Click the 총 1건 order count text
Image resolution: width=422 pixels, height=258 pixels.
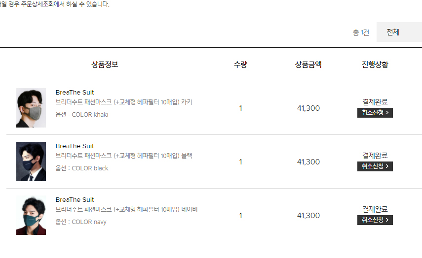361,32
